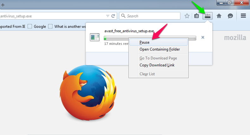Choose Open Containing Folder
The width and height of the screenshot is (250, 135).
coord(159,49)
